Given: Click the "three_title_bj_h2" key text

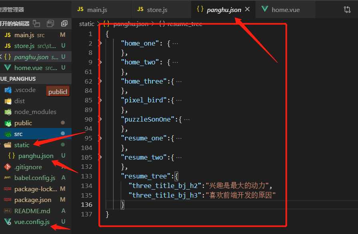Looking at the screenshot, I should (165, 186).
